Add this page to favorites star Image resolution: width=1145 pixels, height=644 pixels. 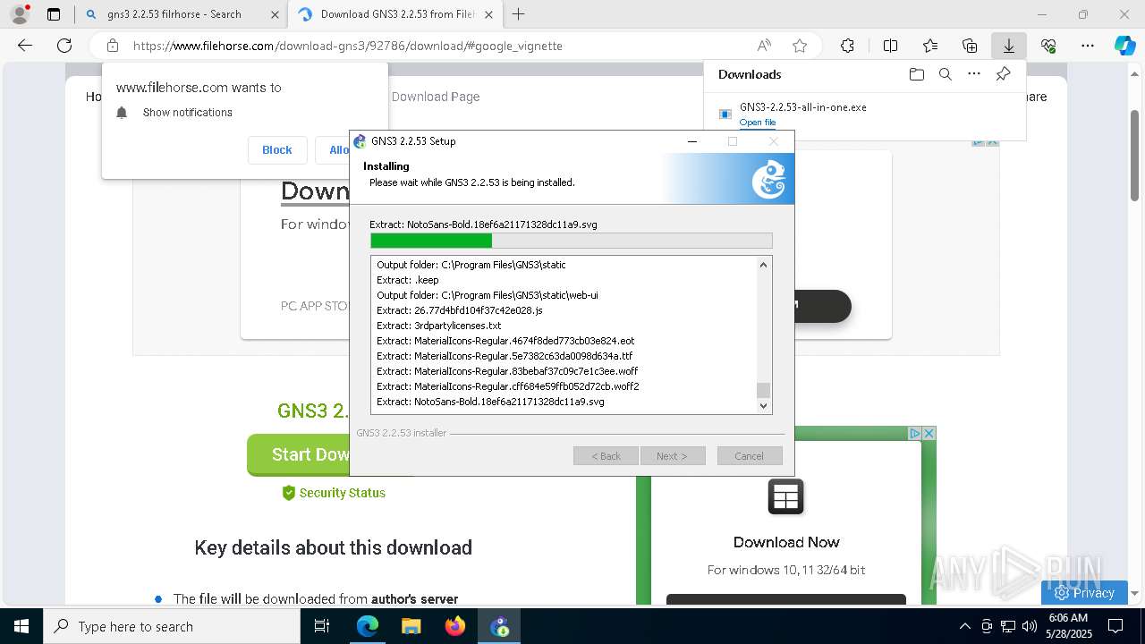[800, 46]
